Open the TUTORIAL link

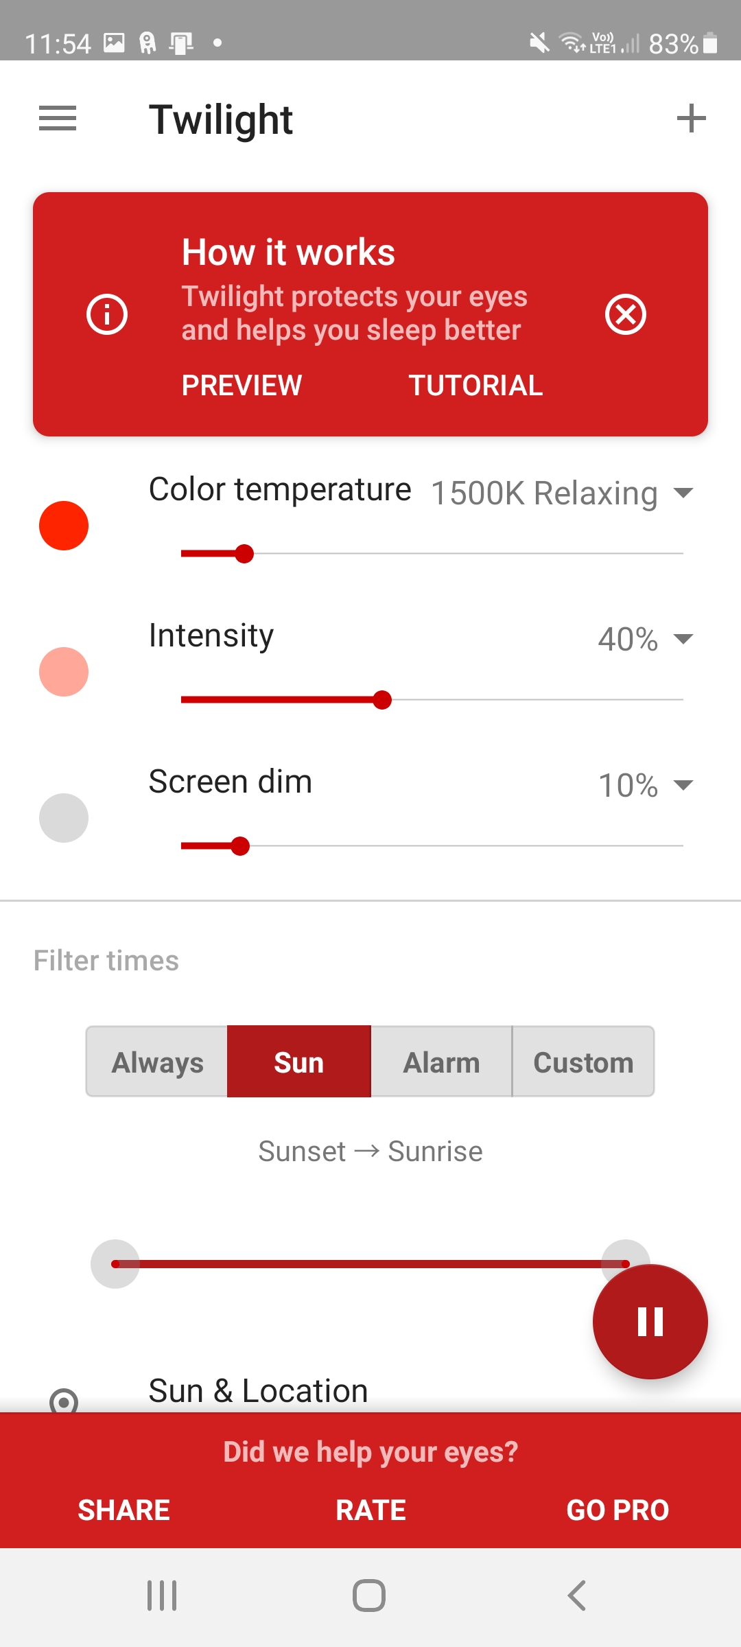click(x=475, y=385)
